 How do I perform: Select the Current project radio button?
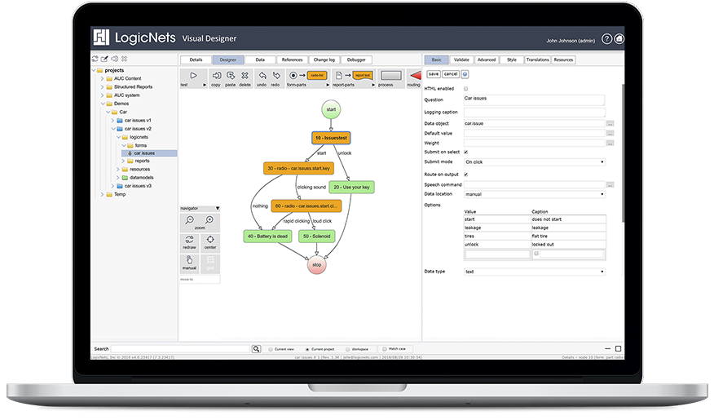307,349
